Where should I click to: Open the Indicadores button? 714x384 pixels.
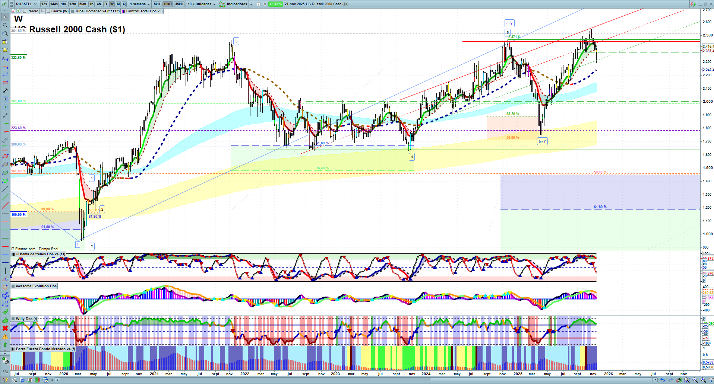coord(234,4)
